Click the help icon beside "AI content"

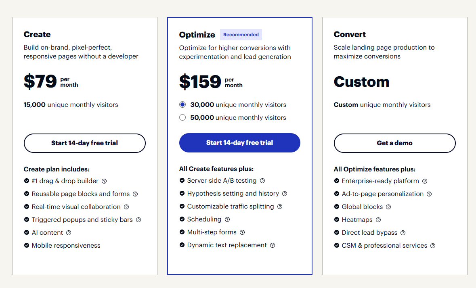click(69, 232)
